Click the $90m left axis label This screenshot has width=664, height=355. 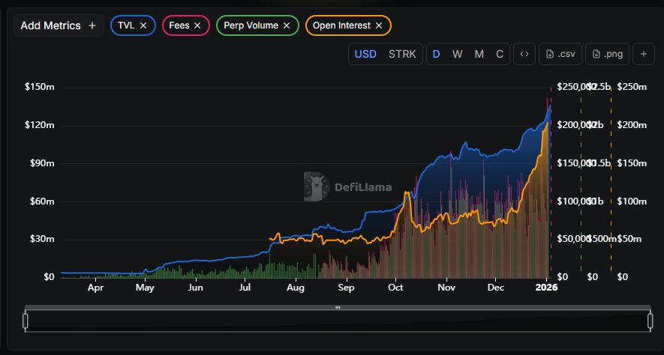[42, 163]
